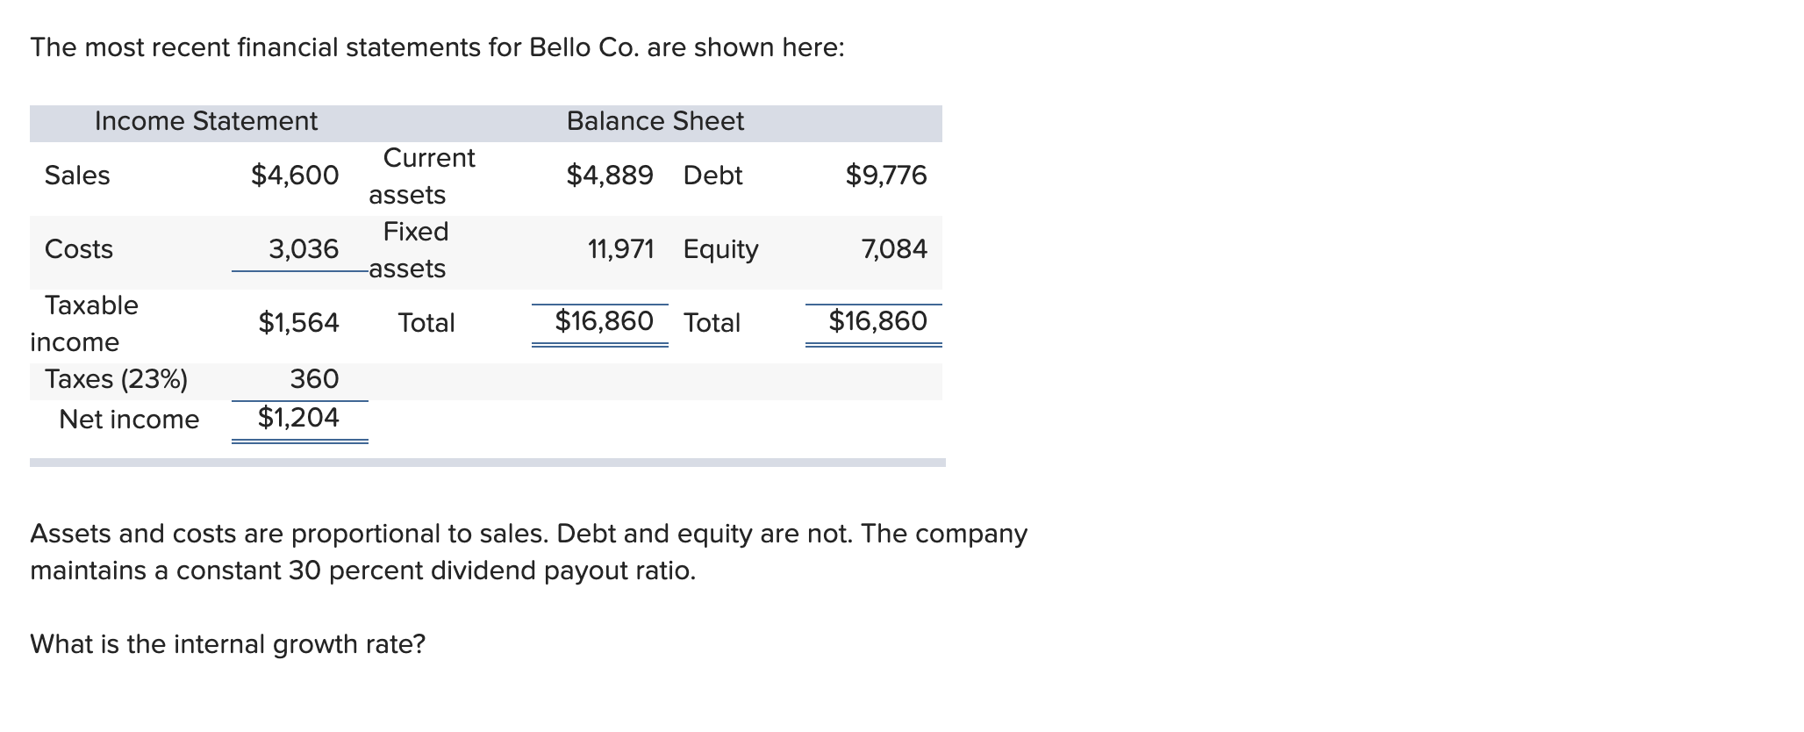Click the $16,860 total beside Fixed assets column
The image size is (1804, 732).
pos(605,321)
